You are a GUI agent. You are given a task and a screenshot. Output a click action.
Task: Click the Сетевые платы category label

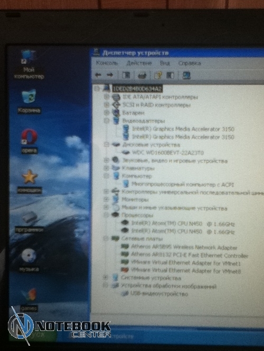click(x=142, y=239)
